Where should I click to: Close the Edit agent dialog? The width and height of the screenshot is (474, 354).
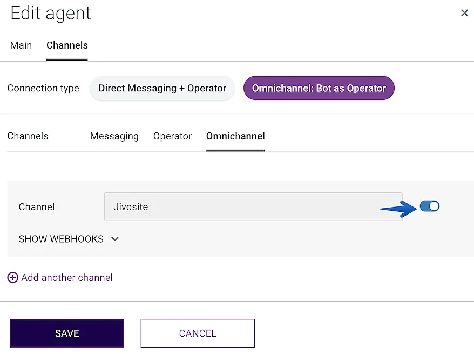click(464, 13)
